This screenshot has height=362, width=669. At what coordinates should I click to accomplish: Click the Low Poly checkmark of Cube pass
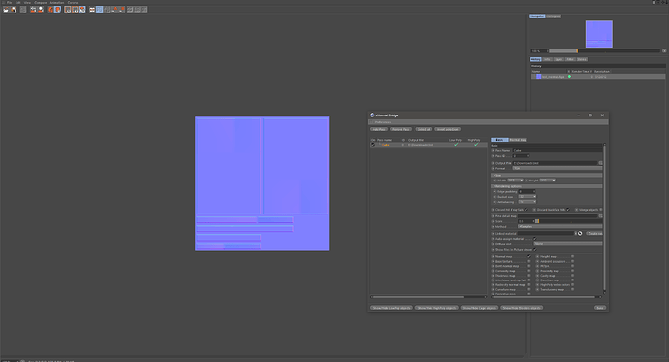pos(456,145)
